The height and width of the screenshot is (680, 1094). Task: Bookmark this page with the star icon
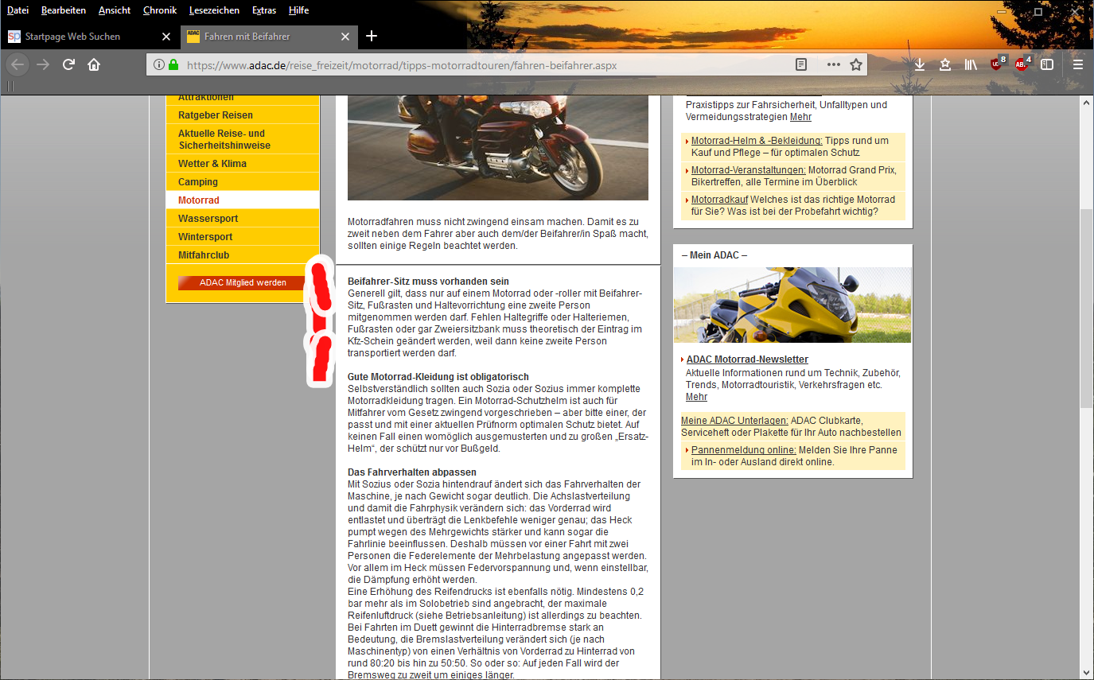pos(856,64)
